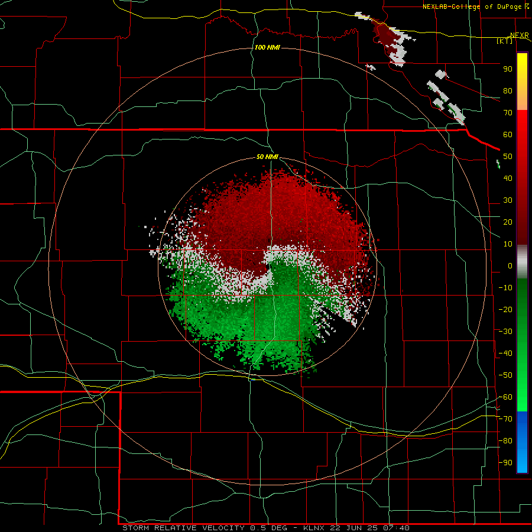Select the gray zero-velocity band on scale
Viewport: 532px width, 532px height.
pos(522,261)
